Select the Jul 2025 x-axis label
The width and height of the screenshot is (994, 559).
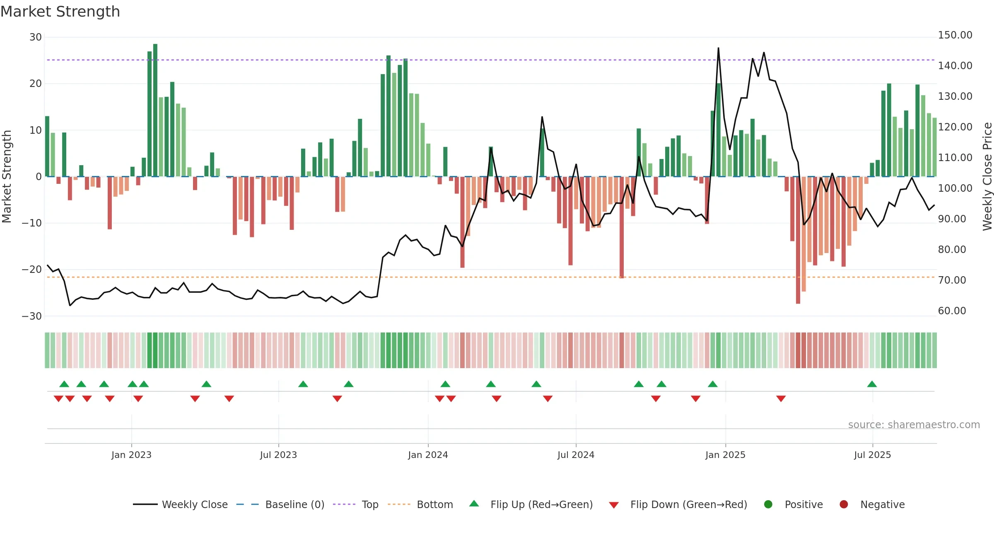872,455
